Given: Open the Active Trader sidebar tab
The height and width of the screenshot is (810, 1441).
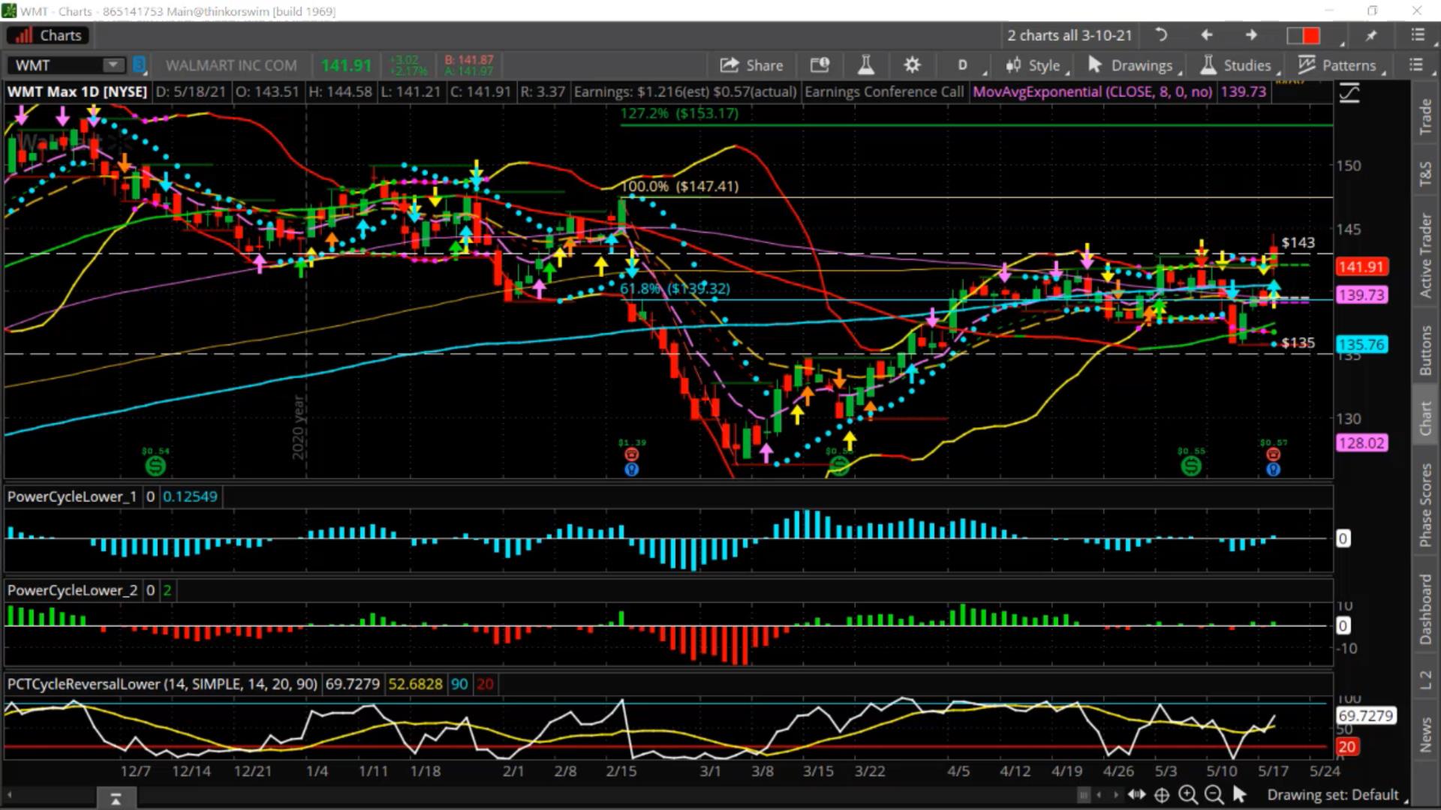Looking at the screenshot, I should click(1425, 255).
